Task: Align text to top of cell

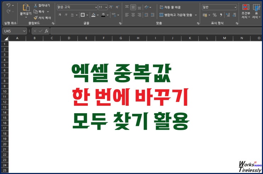Action: point(127,7)
